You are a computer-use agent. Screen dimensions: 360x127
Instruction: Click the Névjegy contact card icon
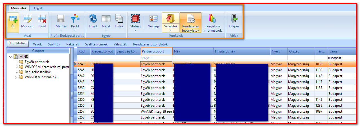[x=153, y=19]
